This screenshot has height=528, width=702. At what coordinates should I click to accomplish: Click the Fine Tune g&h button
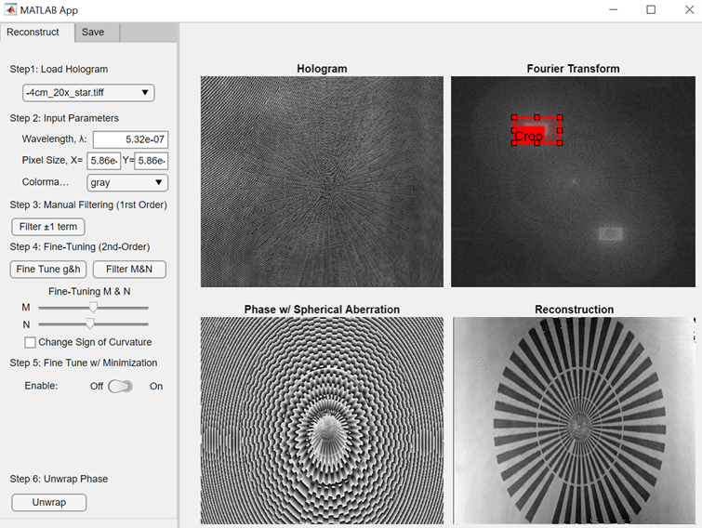pyautogui.click(x=47, y=270)
